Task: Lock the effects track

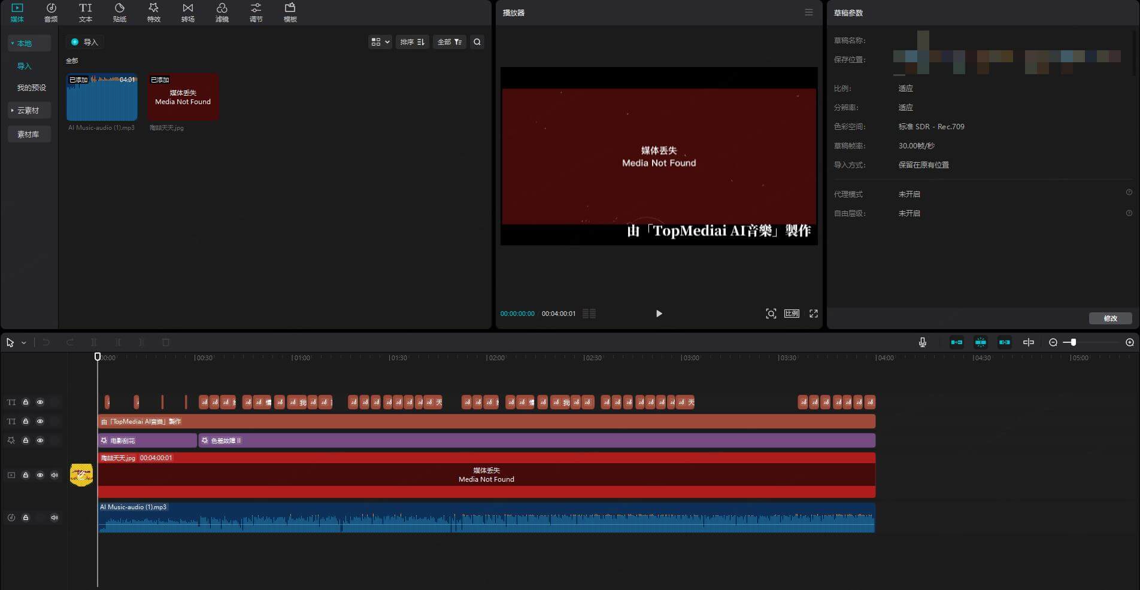Action: pos(26,440)
